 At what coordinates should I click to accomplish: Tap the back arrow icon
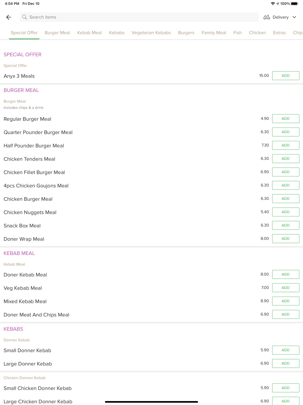tap(8, 17)
